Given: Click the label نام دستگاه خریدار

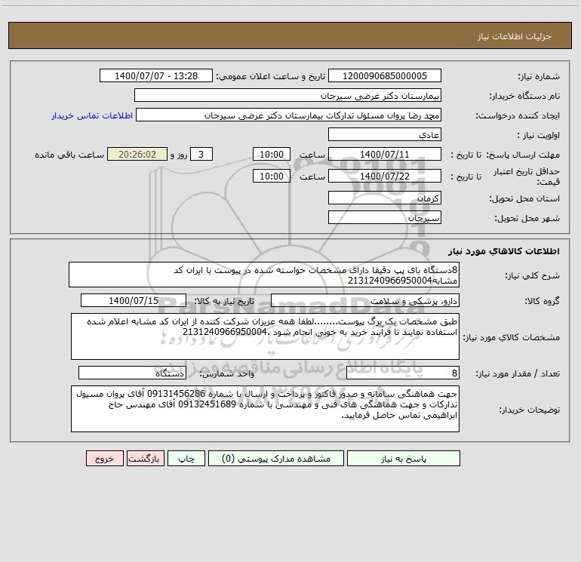Looking at the screenshot, I should coord(524,96).
